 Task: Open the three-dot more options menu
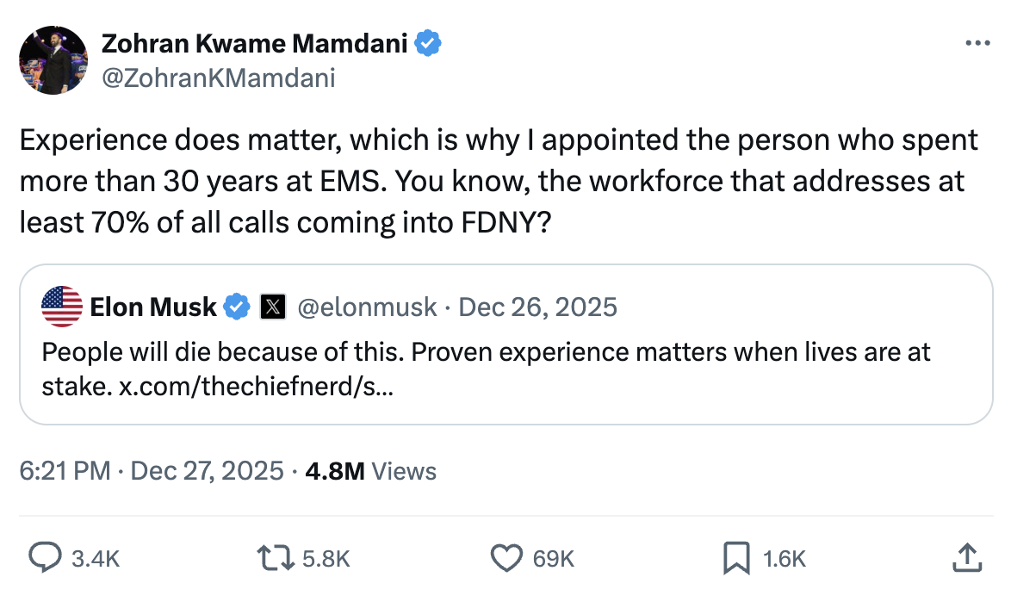(977, 43)
